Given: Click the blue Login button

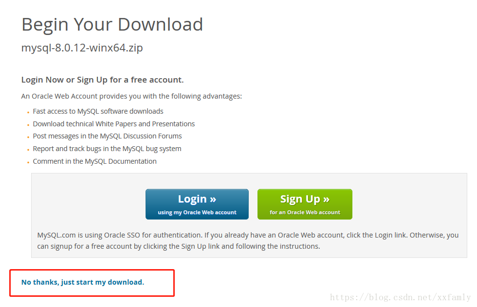Looking at the screenshot, I should point(197,204).
